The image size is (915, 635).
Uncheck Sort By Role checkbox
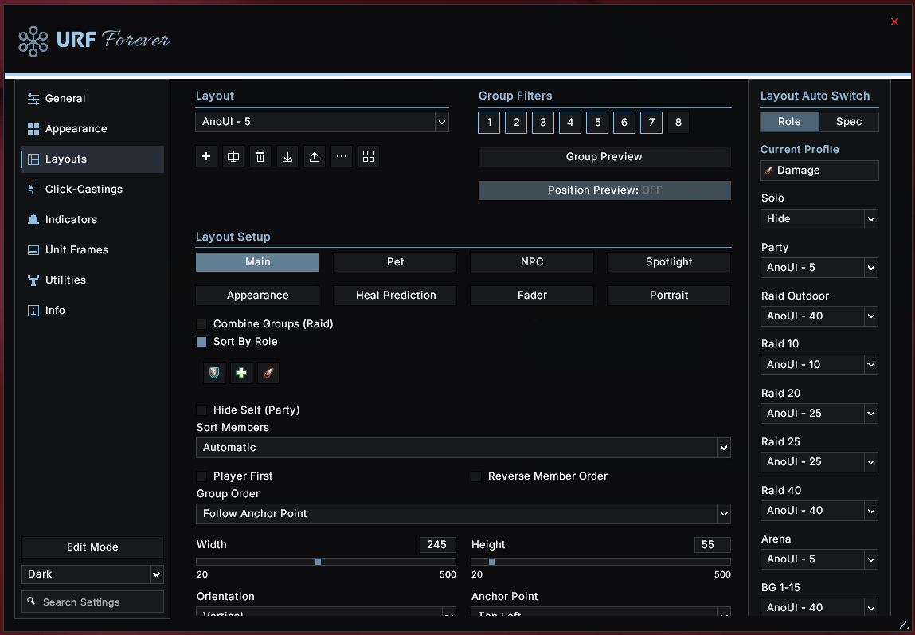201,342
